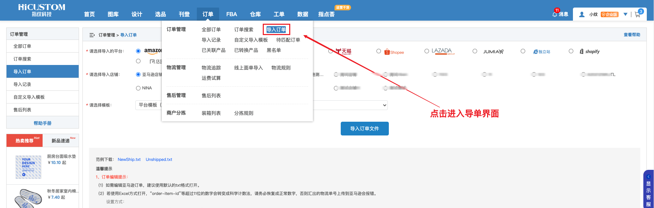Click the notification bell icon
The image size is (654, 208).
[554, 14]
